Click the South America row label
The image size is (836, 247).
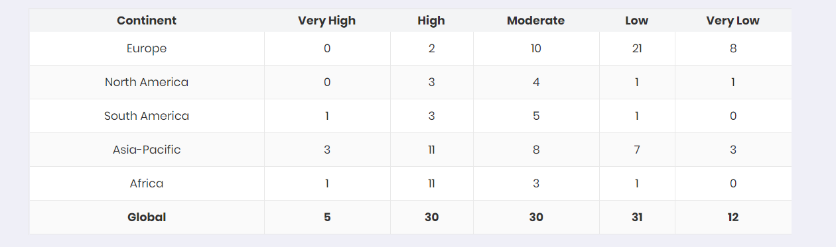pos(147,116)
